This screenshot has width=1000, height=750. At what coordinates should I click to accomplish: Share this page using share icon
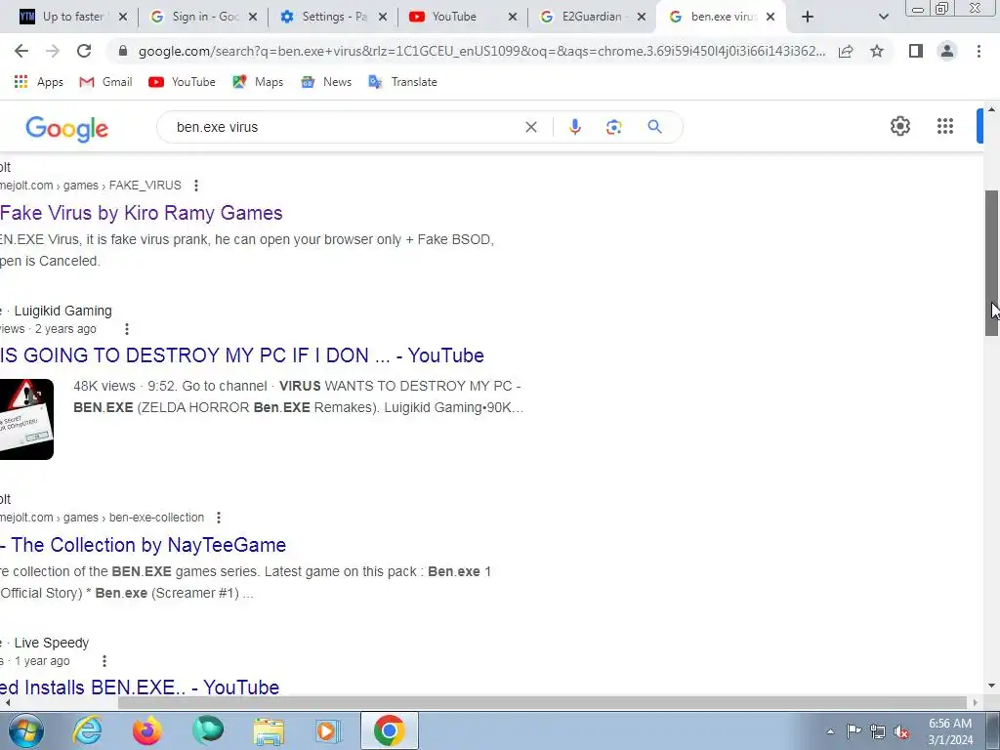(x=846, y=51)
